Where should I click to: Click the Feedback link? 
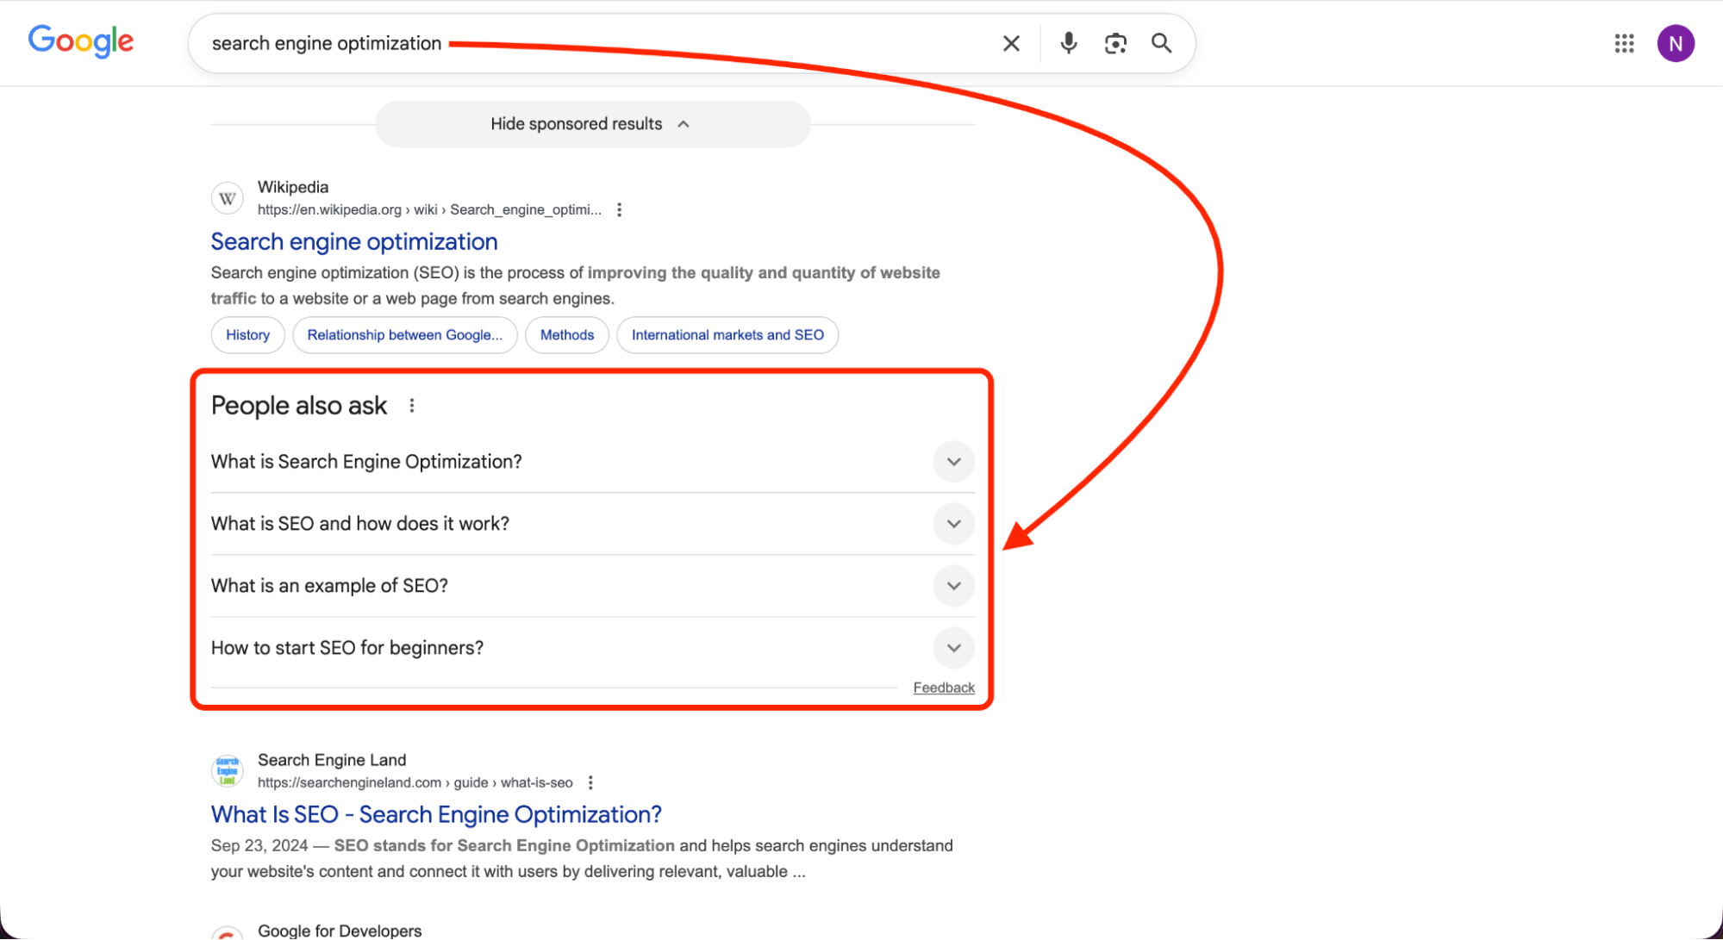944,687
